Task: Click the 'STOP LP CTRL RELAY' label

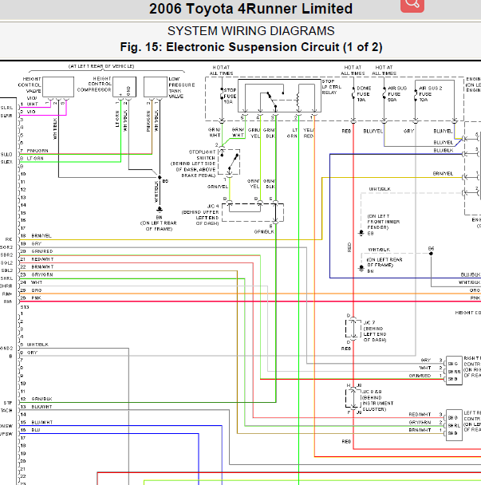Action: 331,87
